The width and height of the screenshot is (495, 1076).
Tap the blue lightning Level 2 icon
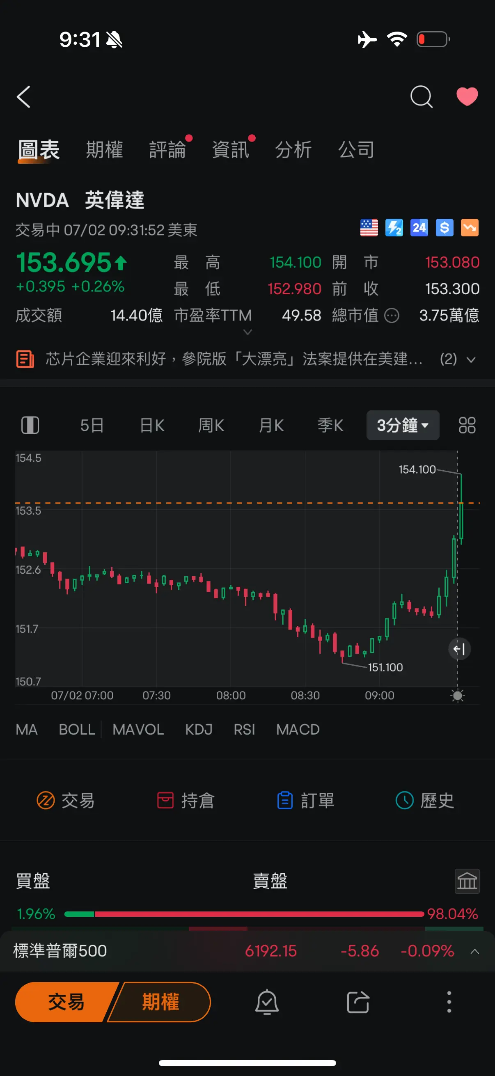[394, 228]
